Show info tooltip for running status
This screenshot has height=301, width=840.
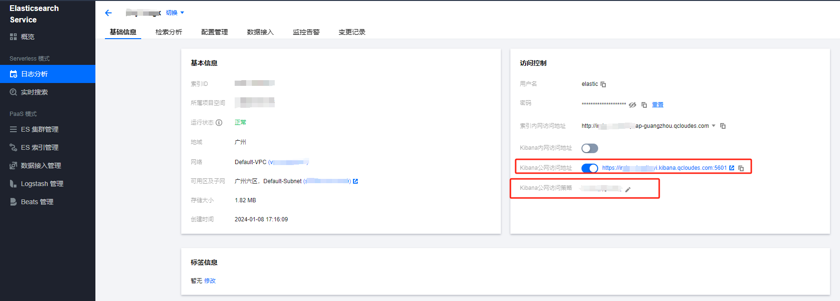[x=219, y=123]
